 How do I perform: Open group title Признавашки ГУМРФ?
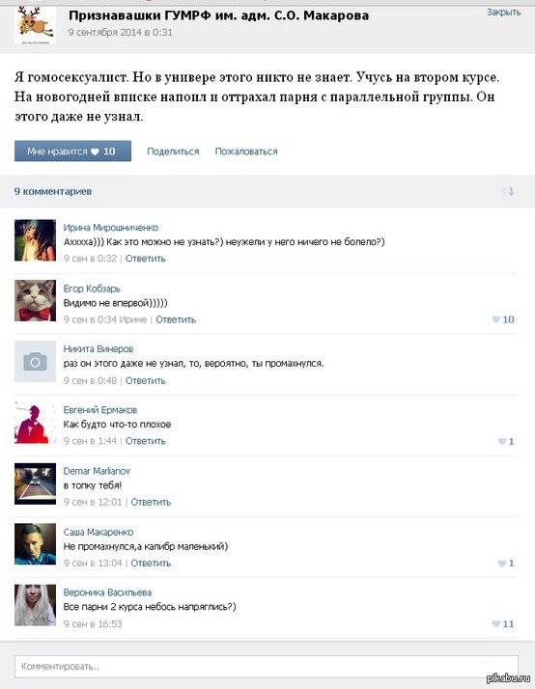[x=219, y=15]
